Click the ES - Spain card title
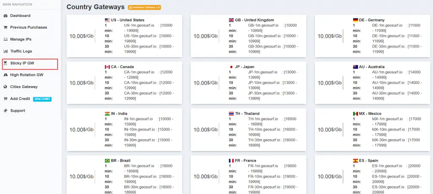This screenshot has height=194, width=433. click(x=369, y=161)
